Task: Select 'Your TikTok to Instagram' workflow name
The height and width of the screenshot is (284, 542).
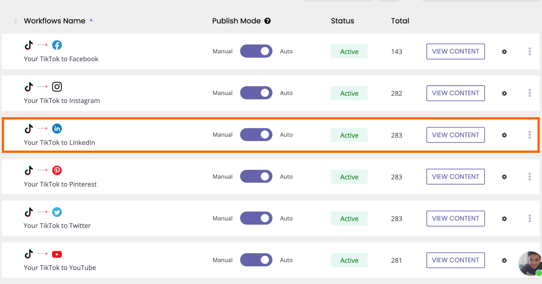Action: (x=62, y=101)
